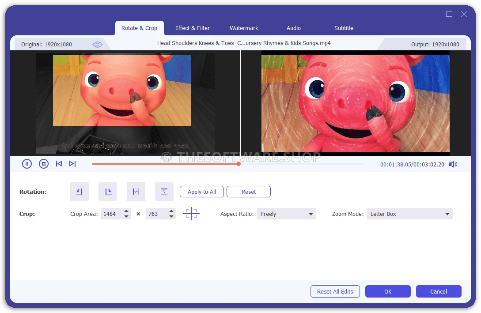Stop the video playback
481x313 pixels.
tap(44, 164)
